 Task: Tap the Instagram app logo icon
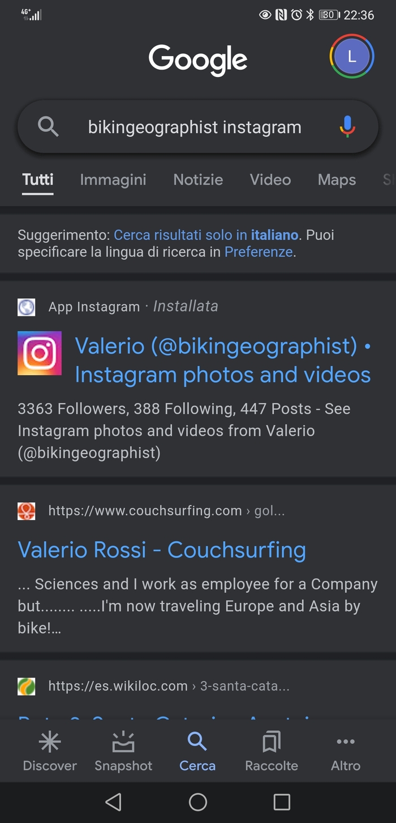point(40,353)
